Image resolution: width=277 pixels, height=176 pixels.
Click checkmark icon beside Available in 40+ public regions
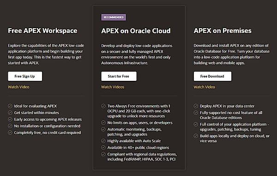tap(103, 147)
